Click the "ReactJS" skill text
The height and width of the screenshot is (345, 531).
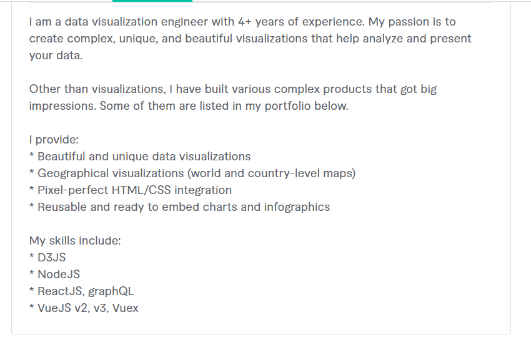click(x=61, y=291)
